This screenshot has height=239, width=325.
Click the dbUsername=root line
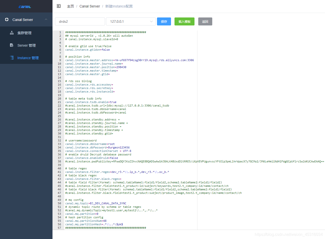[x=90, y=144]
